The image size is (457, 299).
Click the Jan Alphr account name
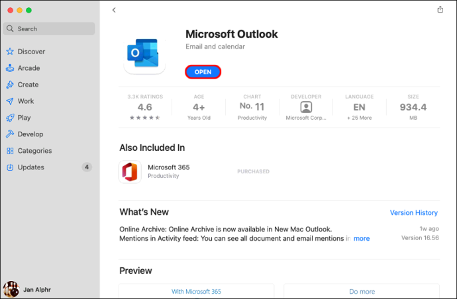click(x=37, y=290)
